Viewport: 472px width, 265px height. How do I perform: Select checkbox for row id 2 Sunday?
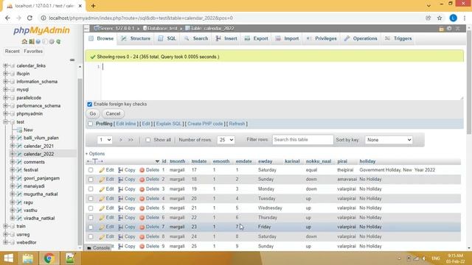point(91,180)
